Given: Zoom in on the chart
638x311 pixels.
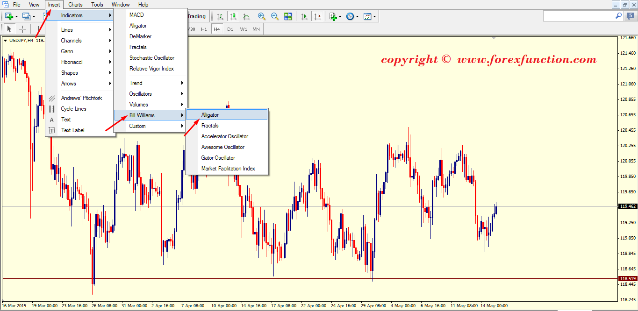Looking at the screenshot, I should (262, 16).
